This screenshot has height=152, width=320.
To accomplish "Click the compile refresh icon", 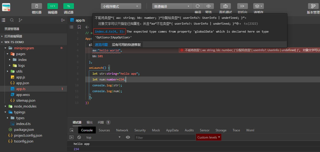I will (x=198, y=6).
